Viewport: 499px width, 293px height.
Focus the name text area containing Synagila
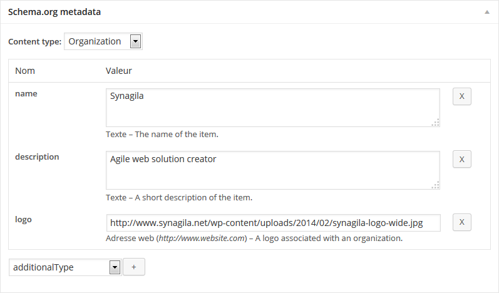(272, 108)
